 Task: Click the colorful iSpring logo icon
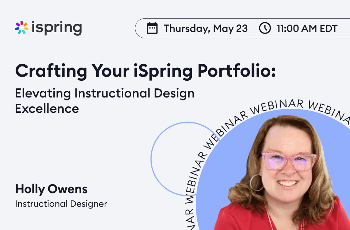pyautogui.click(x=22, y=28)
